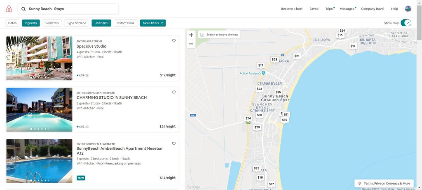Expand the 2 guests filter

pos(31,23)
